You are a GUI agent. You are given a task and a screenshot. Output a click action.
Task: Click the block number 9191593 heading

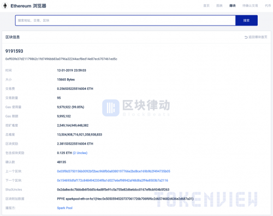point(14,51)
